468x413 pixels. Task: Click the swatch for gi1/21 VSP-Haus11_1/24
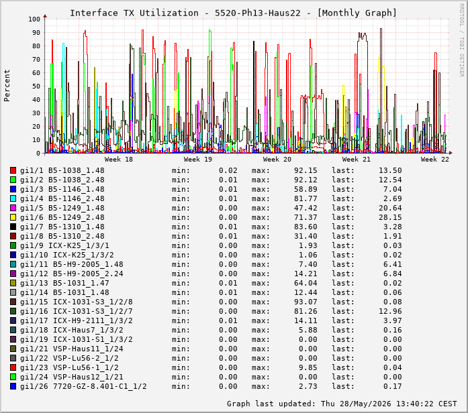pyautogui.click(x=13, y=349)
